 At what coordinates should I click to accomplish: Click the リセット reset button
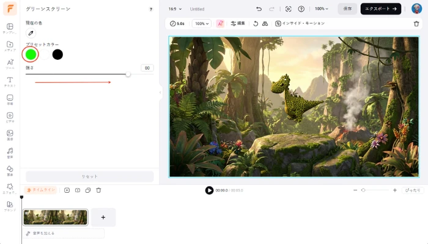pos(89,176)
